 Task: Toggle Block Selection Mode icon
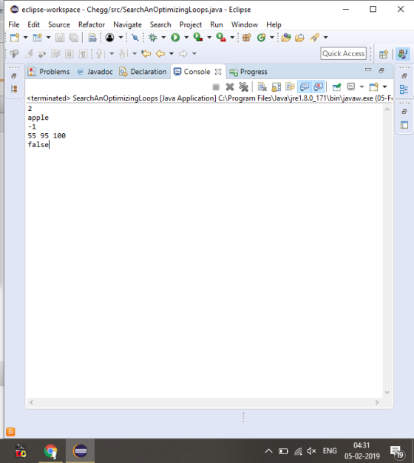(69, 54)
